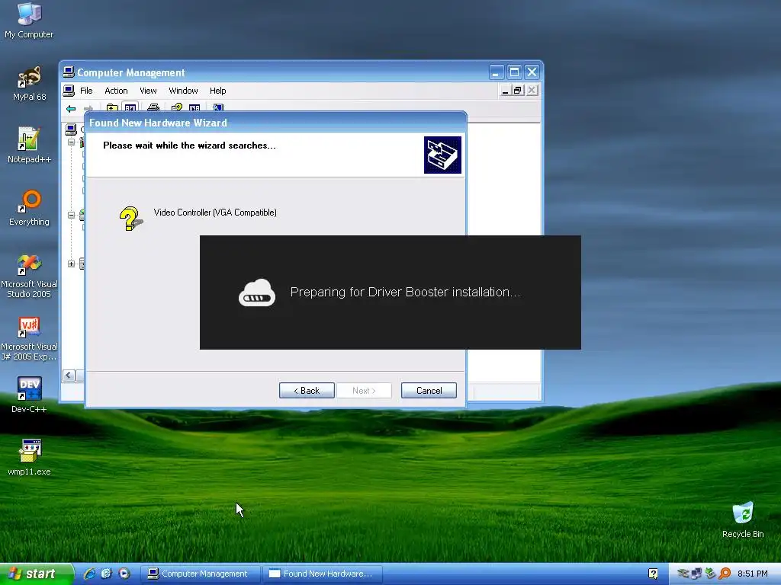Click the Computer Management title bar icon

click(69, 72)
